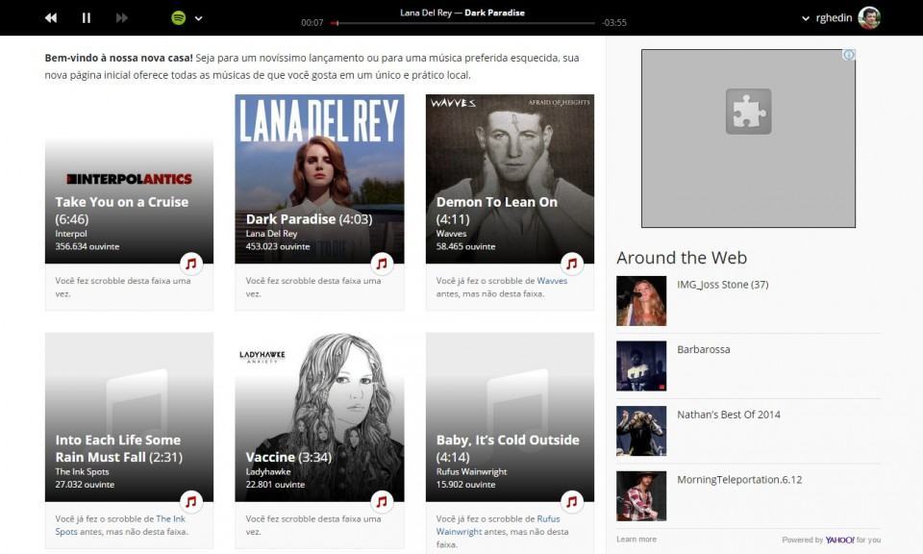Click the music note icon on Demon To Lean On
Viewport: 923px width, 554px height.
pyautogui.click(x=572, y=263)
